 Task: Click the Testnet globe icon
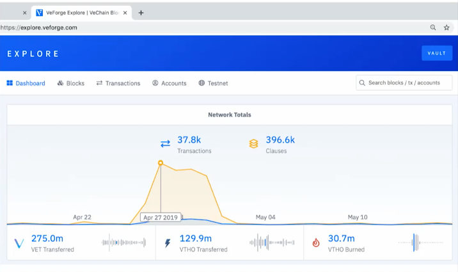click(201, 83)
